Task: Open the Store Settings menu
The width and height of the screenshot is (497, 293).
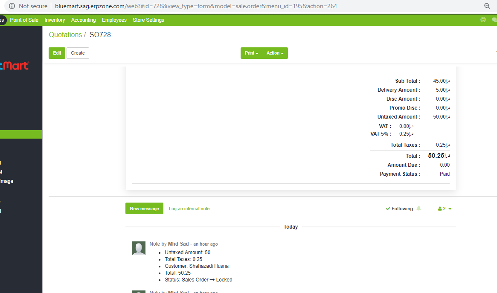Action: point(148,20)
